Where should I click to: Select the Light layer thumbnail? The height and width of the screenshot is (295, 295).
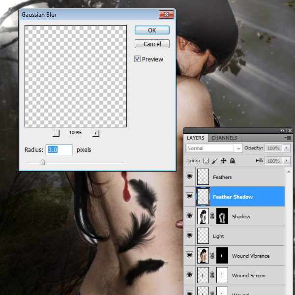pyautogui.click(x=203, y=236)
